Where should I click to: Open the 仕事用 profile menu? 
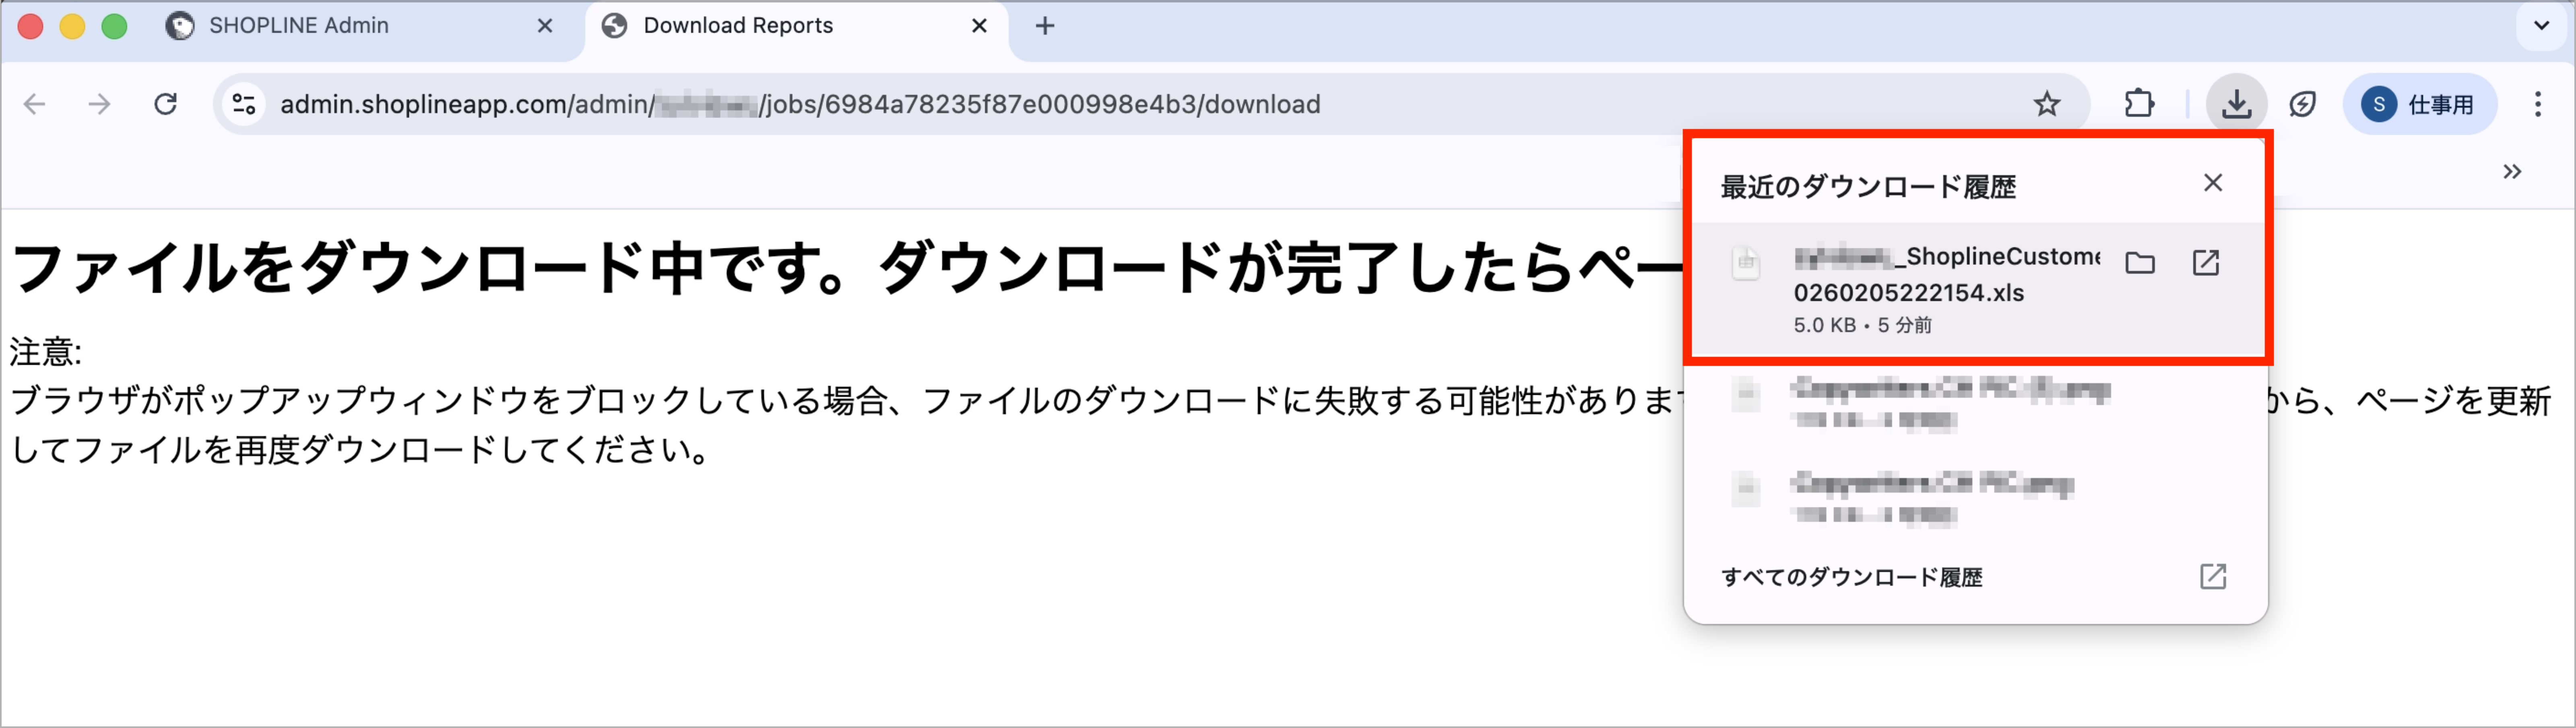click(x=2419, y=104)
